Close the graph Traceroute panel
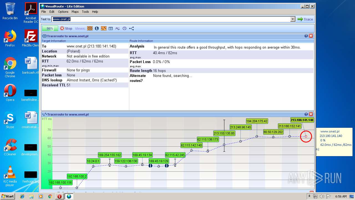 coord(311,114)
